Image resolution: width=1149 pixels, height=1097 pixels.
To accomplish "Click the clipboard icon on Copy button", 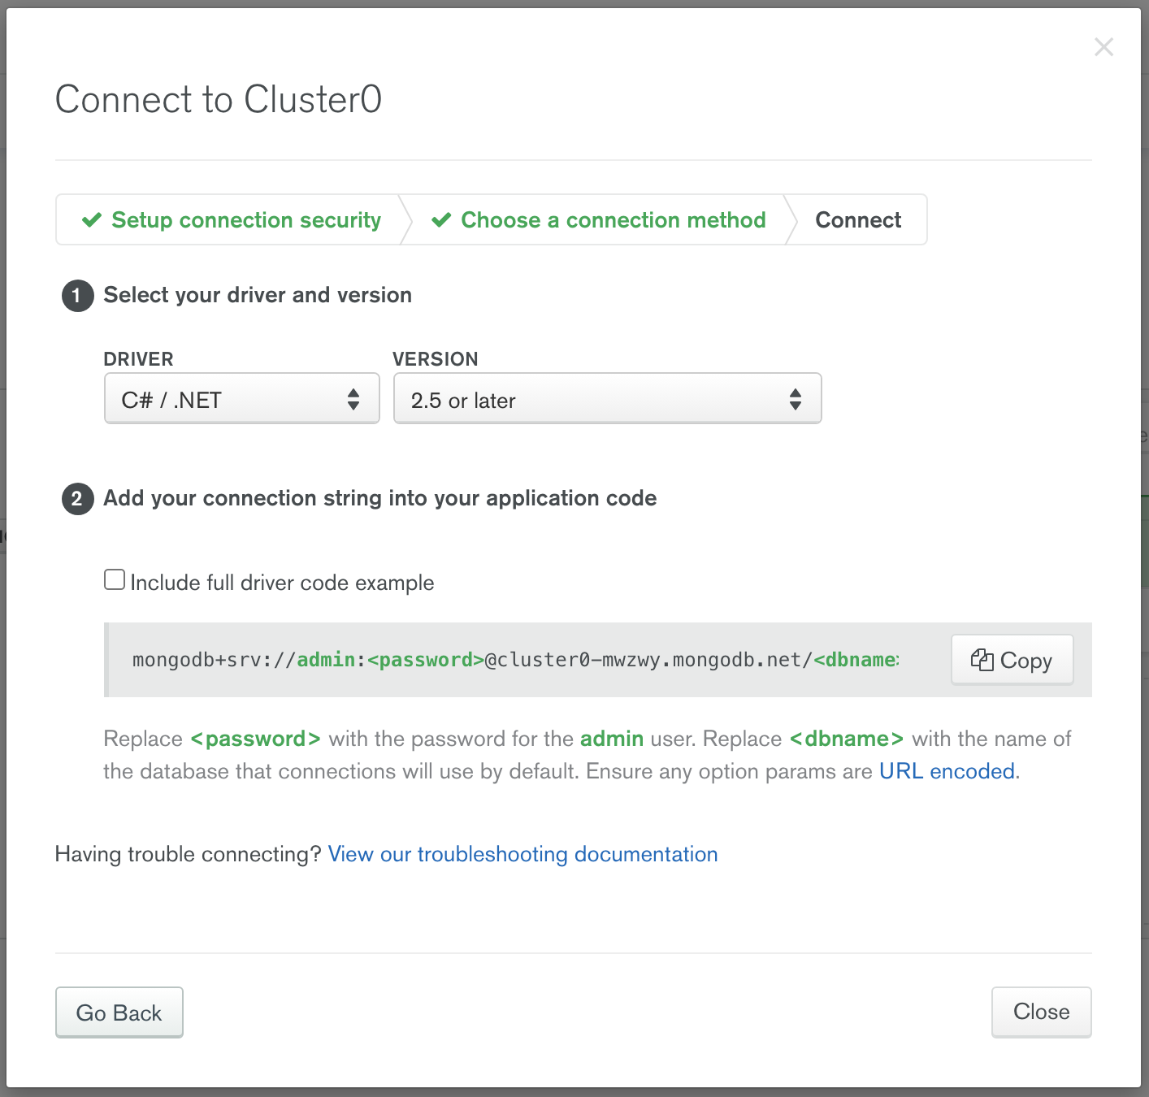I will click(x=982, y=660).
